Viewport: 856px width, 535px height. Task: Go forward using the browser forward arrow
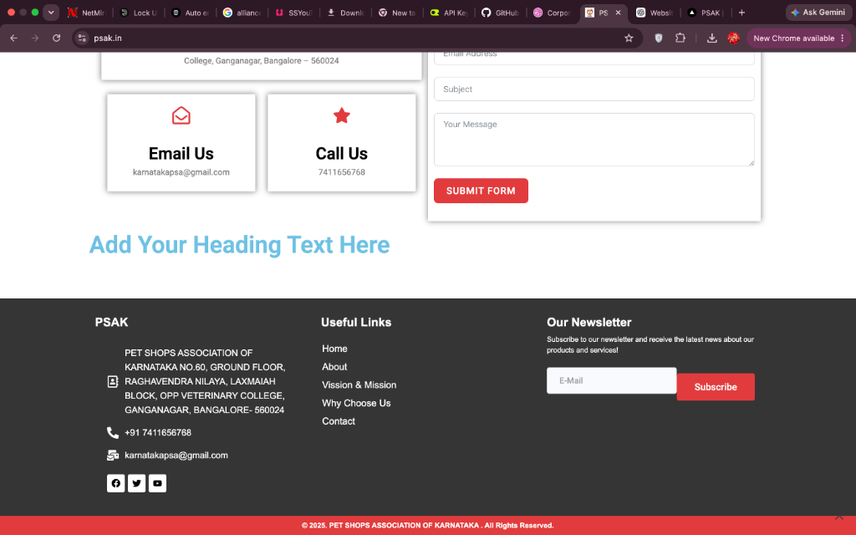coord(35,38)
